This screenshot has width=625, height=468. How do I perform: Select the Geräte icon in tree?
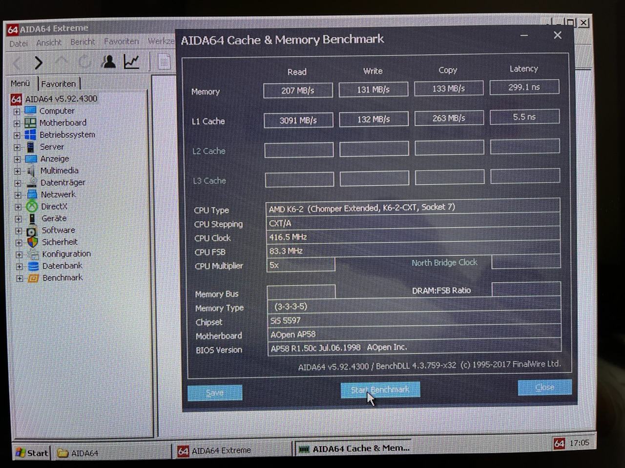(32, 218)
